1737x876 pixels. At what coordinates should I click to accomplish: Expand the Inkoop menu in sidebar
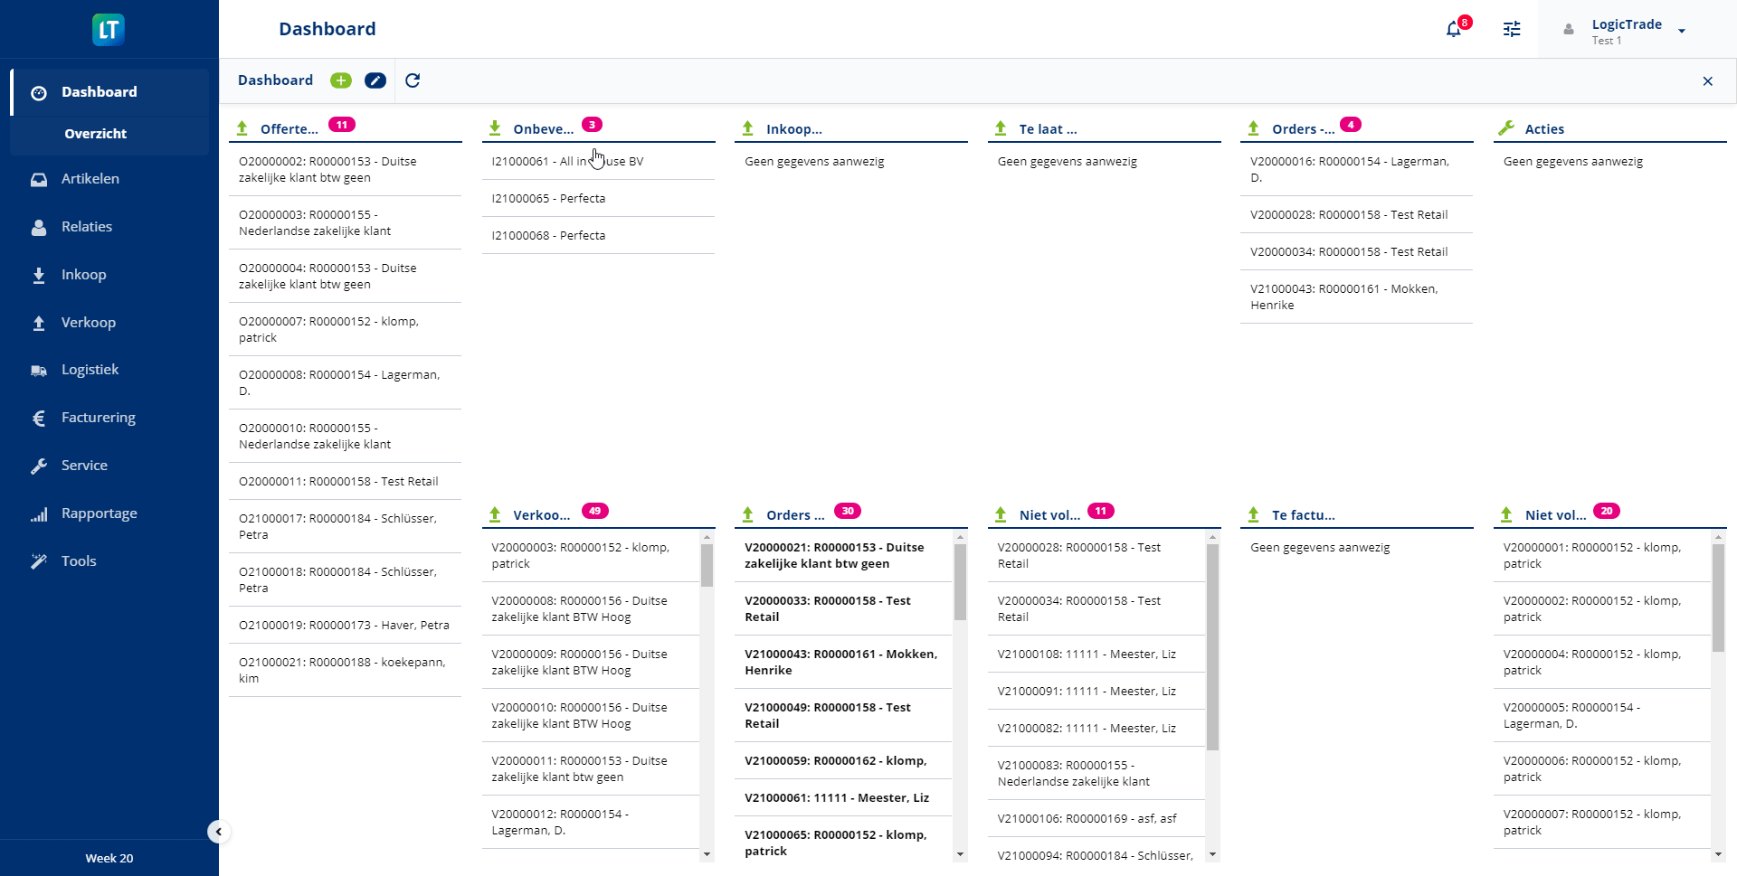click(83, 275)
